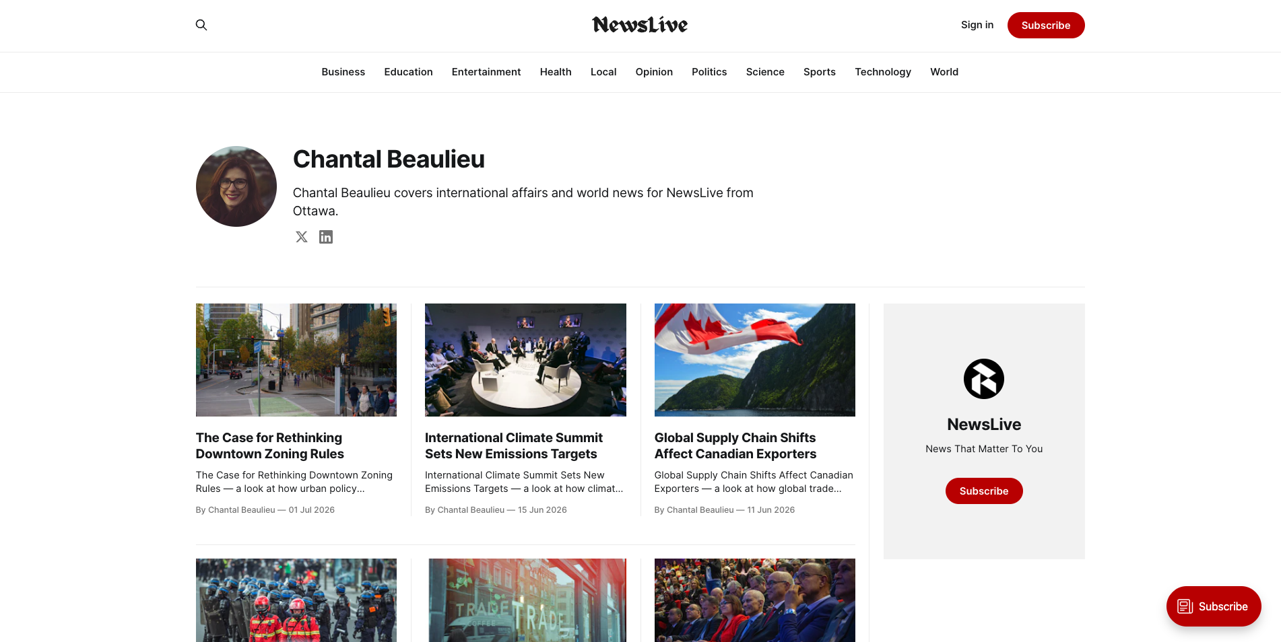Screen dimensions: 1281x642
Task: Open the Health section
Action: coord(556,72)
